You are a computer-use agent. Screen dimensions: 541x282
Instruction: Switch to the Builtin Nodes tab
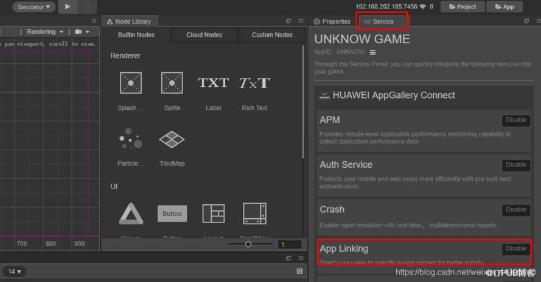136,35
